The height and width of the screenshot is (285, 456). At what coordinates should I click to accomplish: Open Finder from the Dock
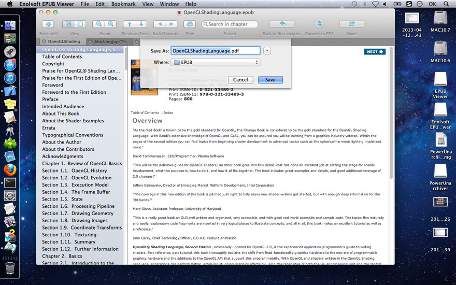[10, 25]
